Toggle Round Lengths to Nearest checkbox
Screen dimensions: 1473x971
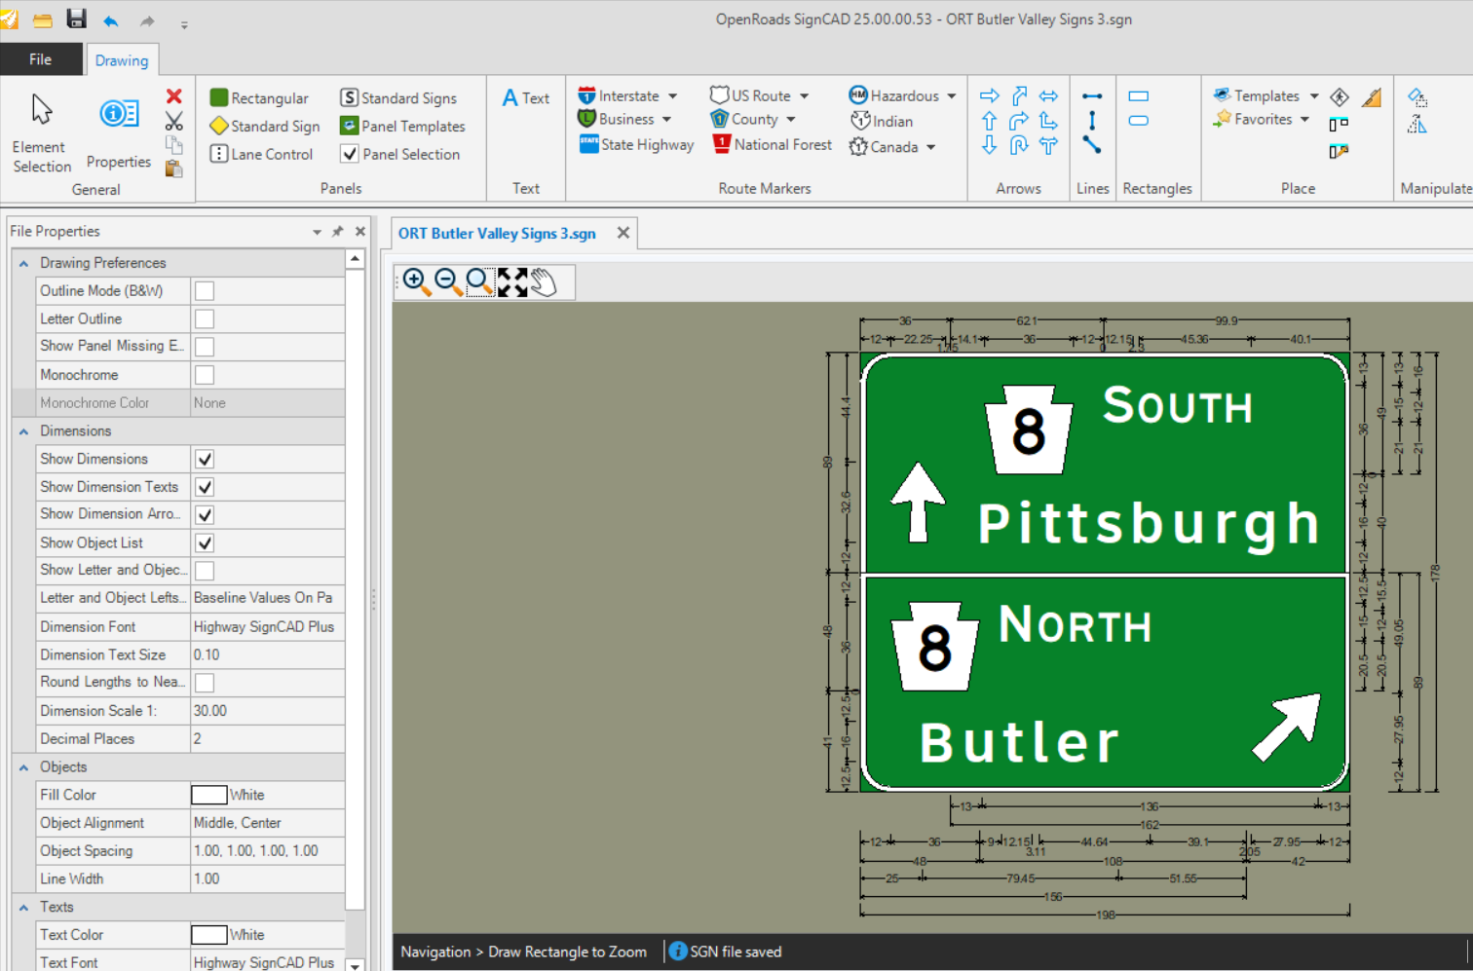(205, 684)
